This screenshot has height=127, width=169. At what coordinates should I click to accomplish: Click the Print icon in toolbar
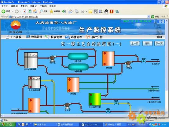(x=77, y=11)
